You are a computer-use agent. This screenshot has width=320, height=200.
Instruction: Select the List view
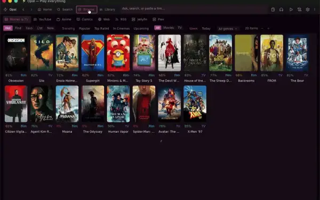pos(40,28)
